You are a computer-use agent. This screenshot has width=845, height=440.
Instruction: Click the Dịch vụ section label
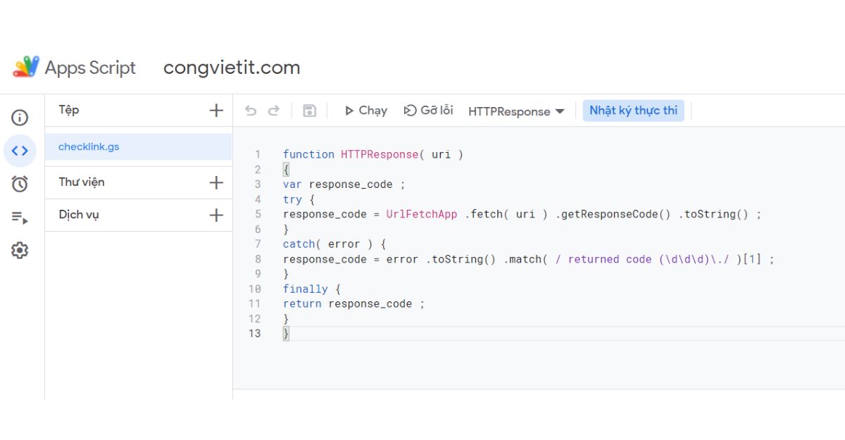tap(79, 215)
